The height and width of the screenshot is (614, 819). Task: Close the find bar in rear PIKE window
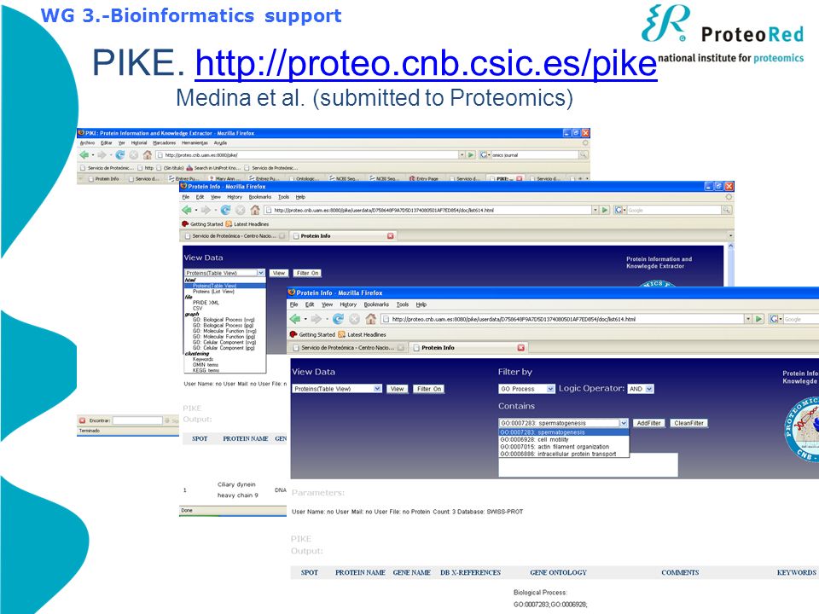(82, 420)
